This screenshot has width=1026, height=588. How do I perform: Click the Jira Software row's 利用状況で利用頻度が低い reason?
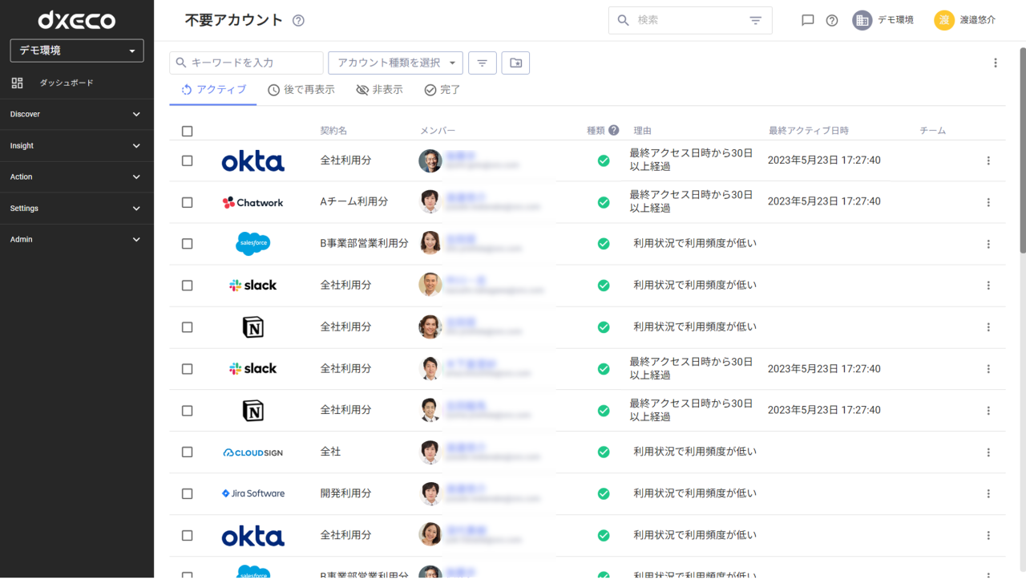click(695, 494)
